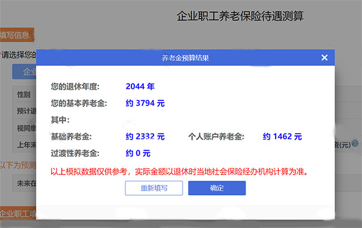
Task: Click the 约 2332 元 基础养老金 value
Action: pyautogui.click(x=145, y=136)
